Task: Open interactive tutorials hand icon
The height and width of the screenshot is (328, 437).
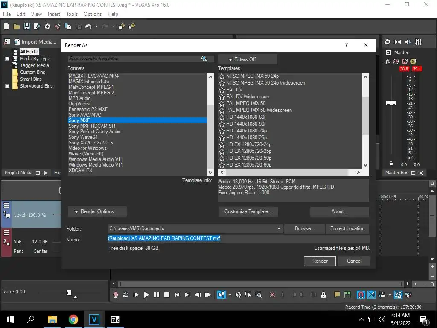Action: click(121, 26)
